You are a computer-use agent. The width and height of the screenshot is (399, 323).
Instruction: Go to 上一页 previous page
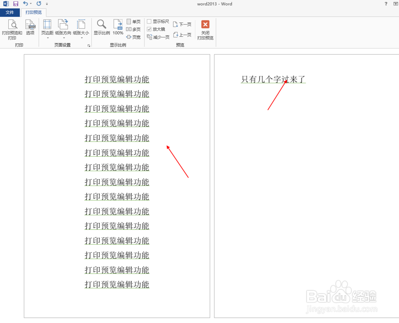click(182, 35)
